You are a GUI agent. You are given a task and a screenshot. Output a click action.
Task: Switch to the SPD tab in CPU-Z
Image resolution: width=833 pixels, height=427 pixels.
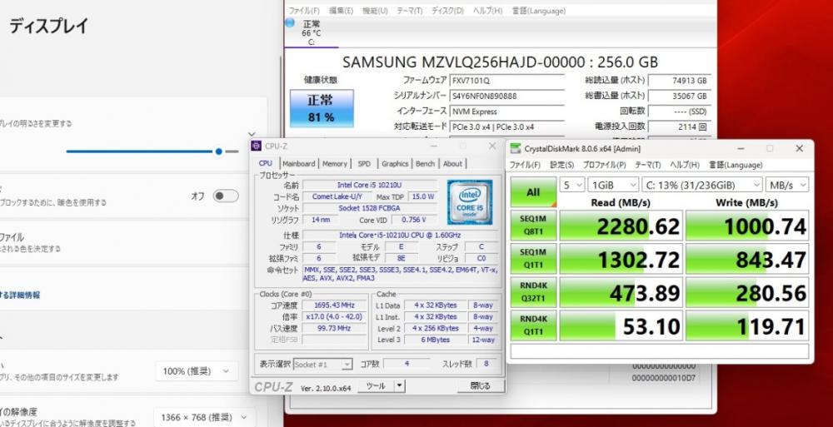pyautogui.click(x=364, y=164)
